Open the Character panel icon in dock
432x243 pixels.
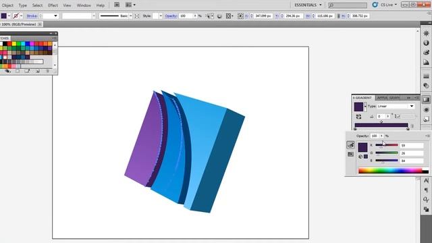[426, 181]
